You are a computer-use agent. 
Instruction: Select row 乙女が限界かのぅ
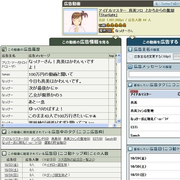59,95
